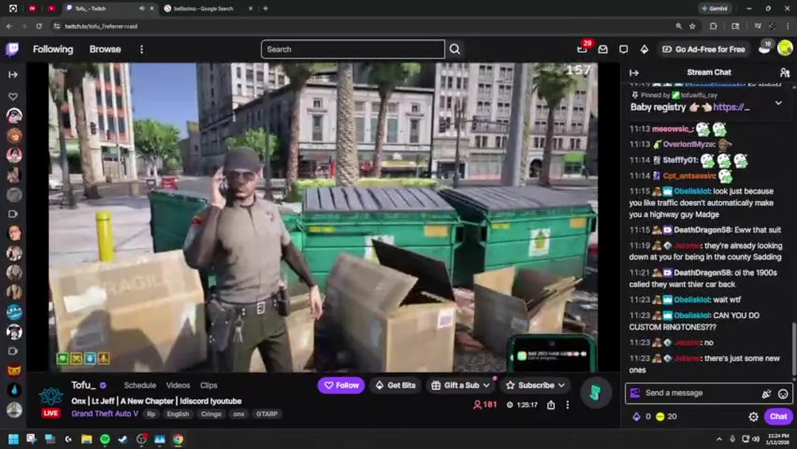This screenshot has width=797, height=449.
Task: Open the Browse tab
Action: (x=105, y=49)
